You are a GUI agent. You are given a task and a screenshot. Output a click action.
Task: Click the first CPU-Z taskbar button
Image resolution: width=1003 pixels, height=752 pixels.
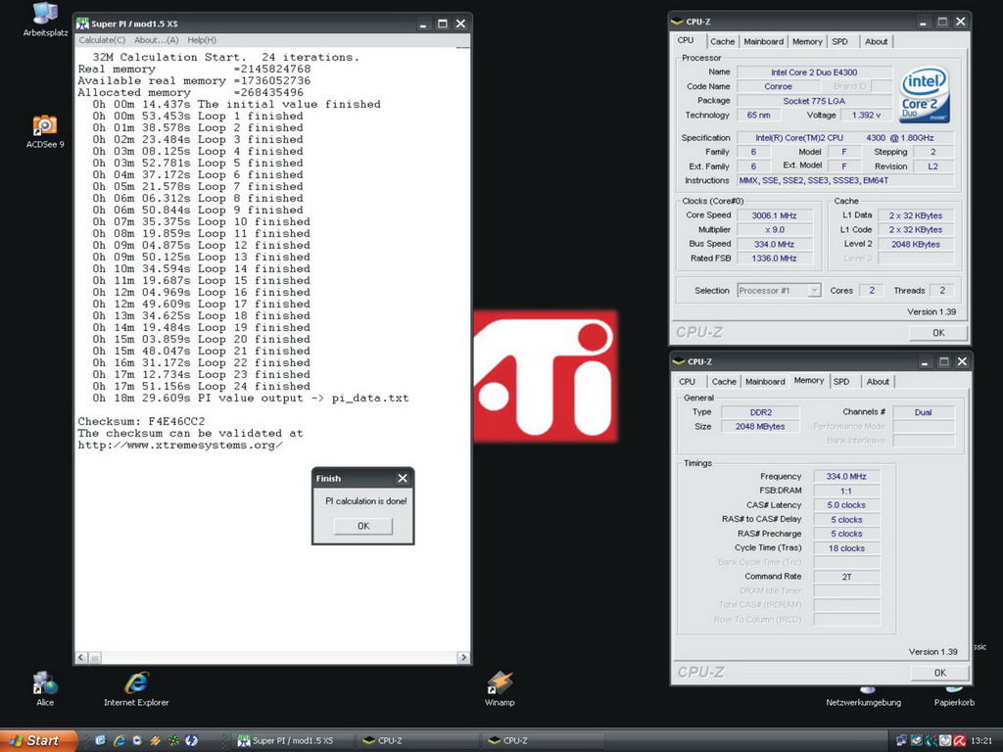click(417, 740)
